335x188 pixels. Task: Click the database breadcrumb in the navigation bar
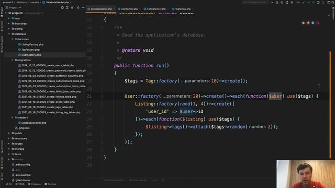coord(21,2)
